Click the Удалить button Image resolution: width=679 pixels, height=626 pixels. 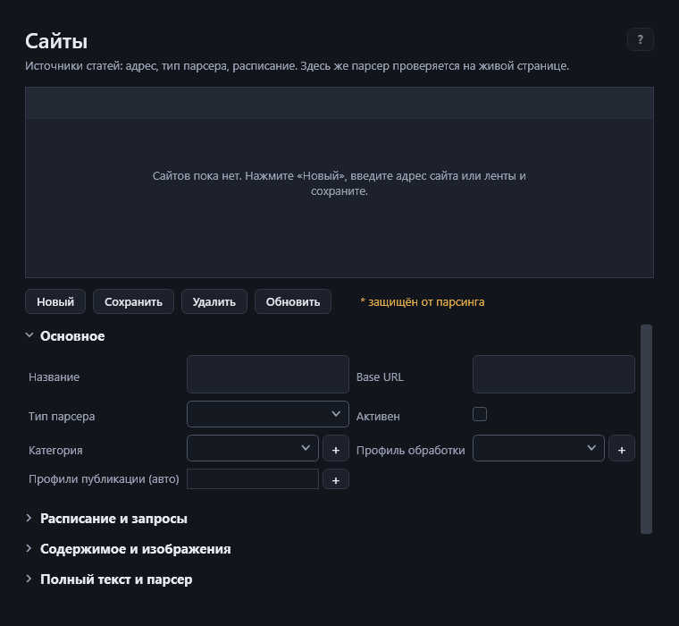click(x=214, y=301)
